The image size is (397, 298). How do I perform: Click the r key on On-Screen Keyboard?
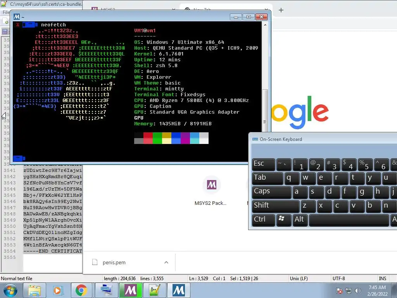340,178
